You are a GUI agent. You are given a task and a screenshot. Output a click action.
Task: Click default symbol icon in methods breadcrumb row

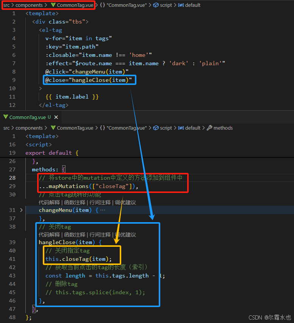coord(181,128)
